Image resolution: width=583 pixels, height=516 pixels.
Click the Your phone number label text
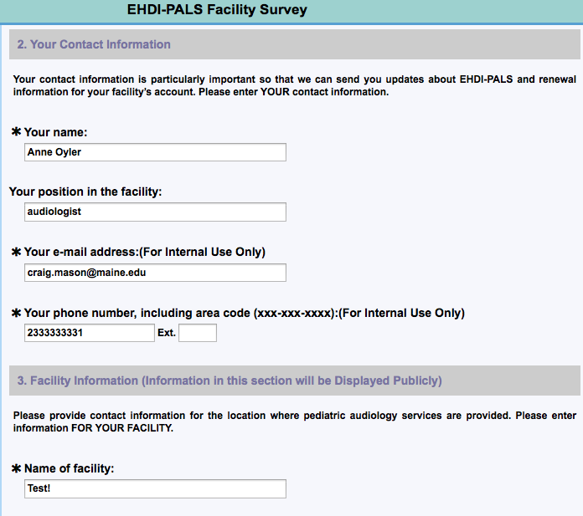pos(244,314)
